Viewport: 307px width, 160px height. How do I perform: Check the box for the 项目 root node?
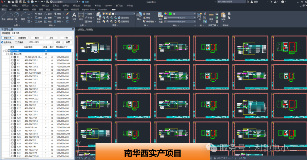6,50
